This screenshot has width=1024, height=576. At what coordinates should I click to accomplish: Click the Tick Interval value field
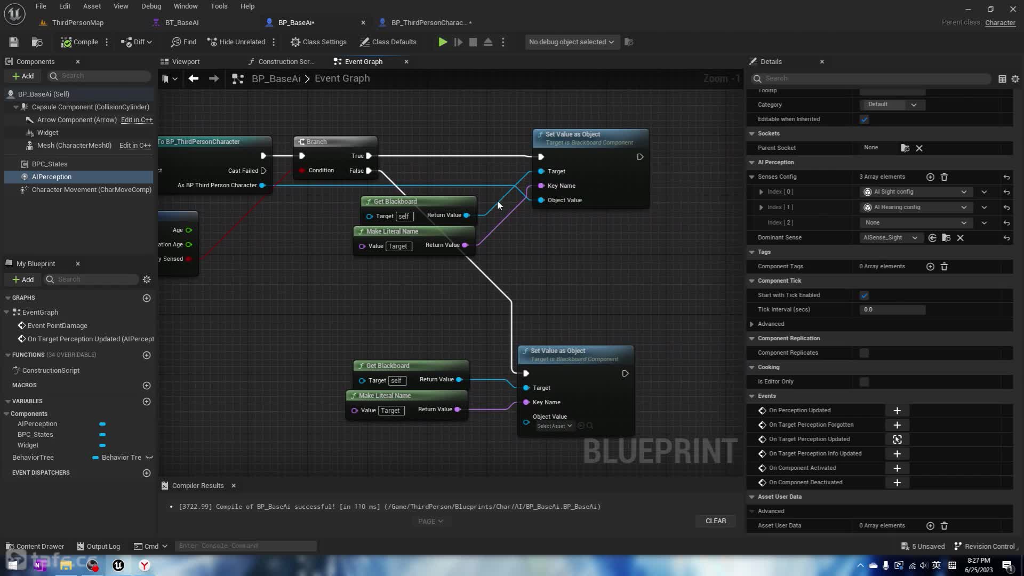(892, 310)
